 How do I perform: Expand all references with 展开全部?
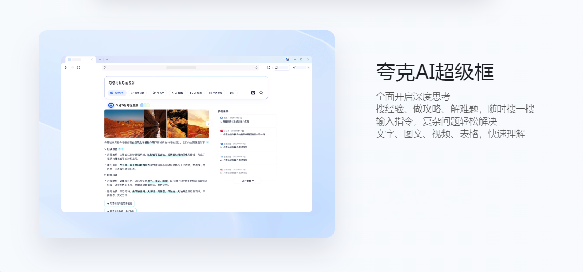[247, 181]
